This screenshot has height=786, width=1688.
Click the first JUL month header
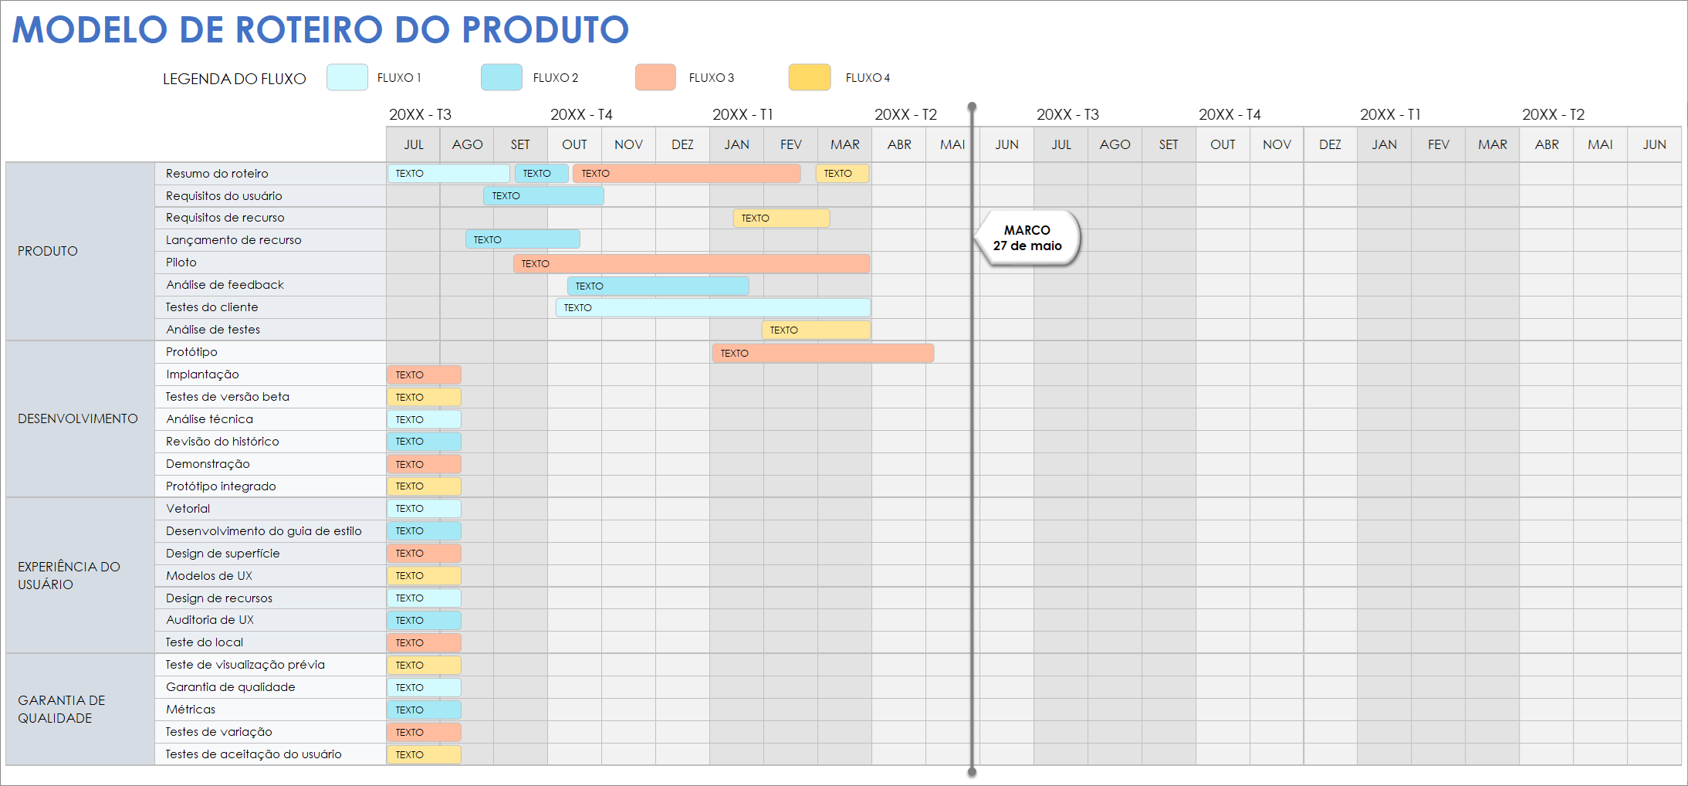414,144
